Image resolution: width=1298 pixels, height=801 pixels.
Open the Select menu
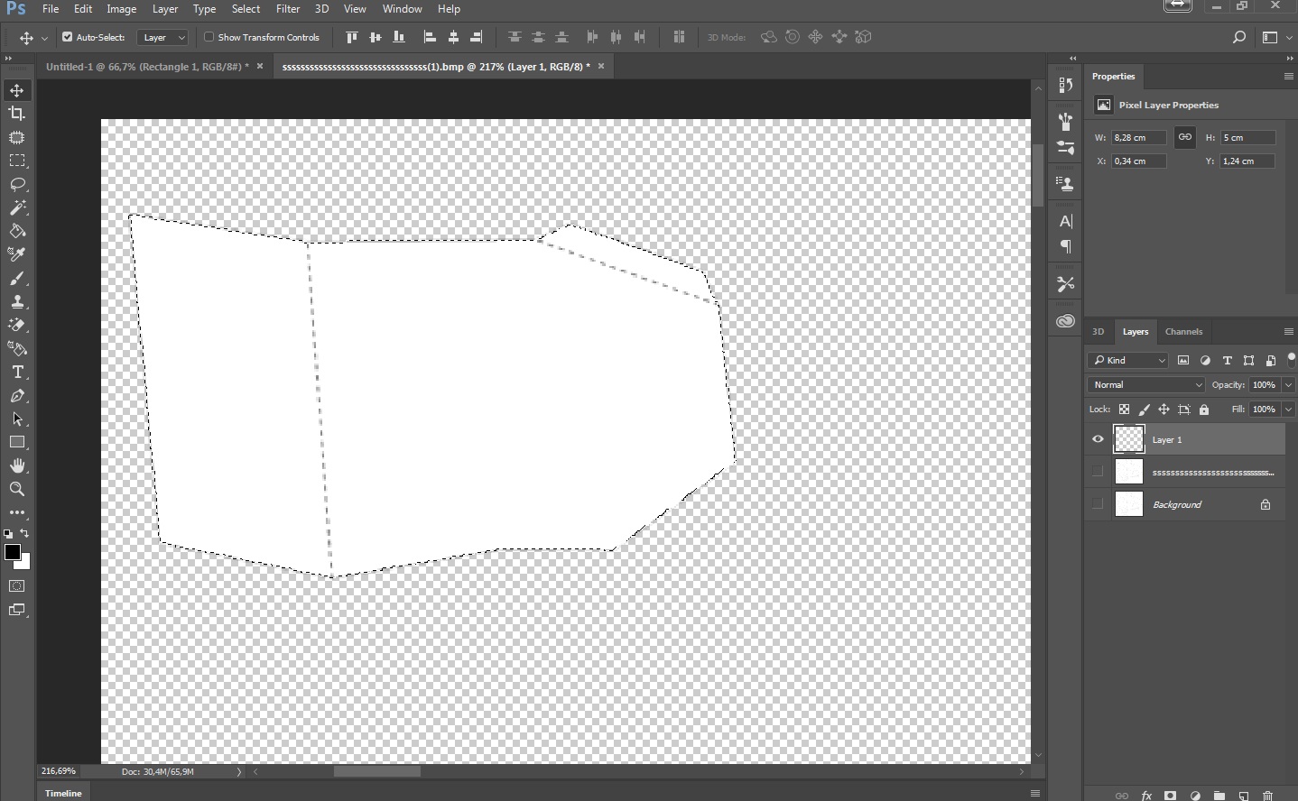click(x=246, y=9)
